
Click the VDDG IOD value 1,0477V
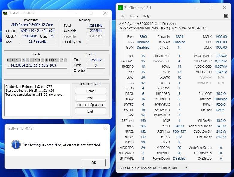tap(221, 72)
